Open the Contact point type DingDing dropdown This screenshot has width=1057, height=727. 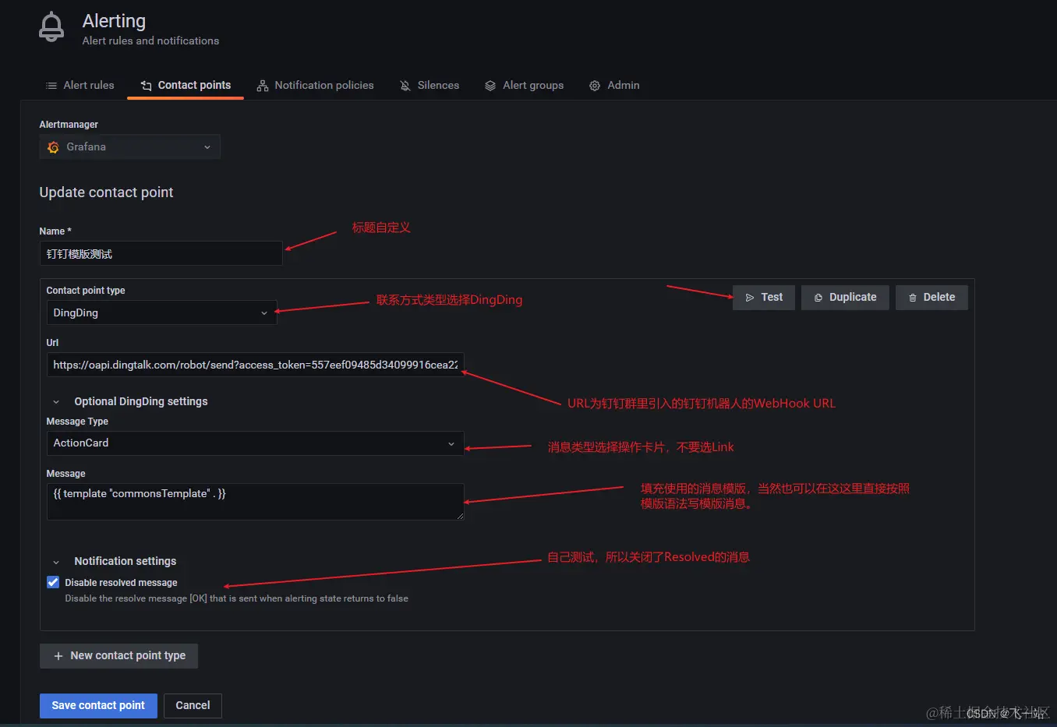pos(161,312)
